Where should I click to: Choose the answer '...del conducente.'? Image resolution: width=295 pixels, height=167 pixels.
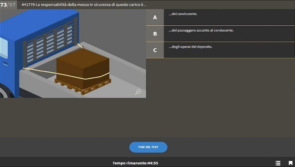click(183, 14)
